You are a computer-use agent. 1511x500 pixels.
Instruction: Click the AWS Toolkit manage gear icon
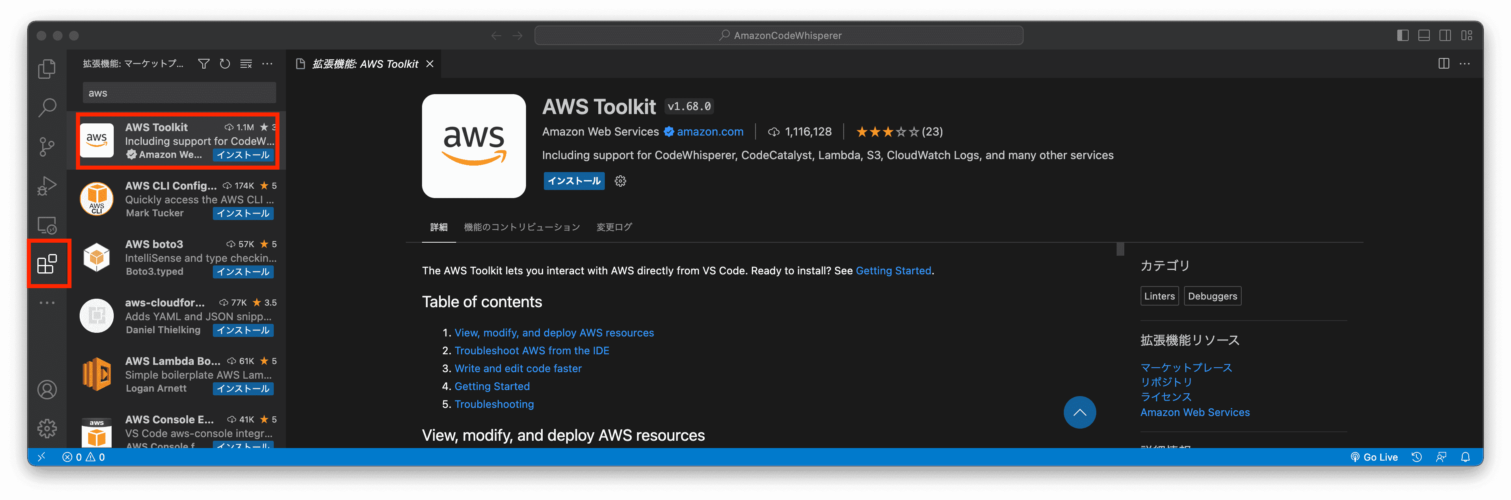pyautogui.click(x=620, y=181)
